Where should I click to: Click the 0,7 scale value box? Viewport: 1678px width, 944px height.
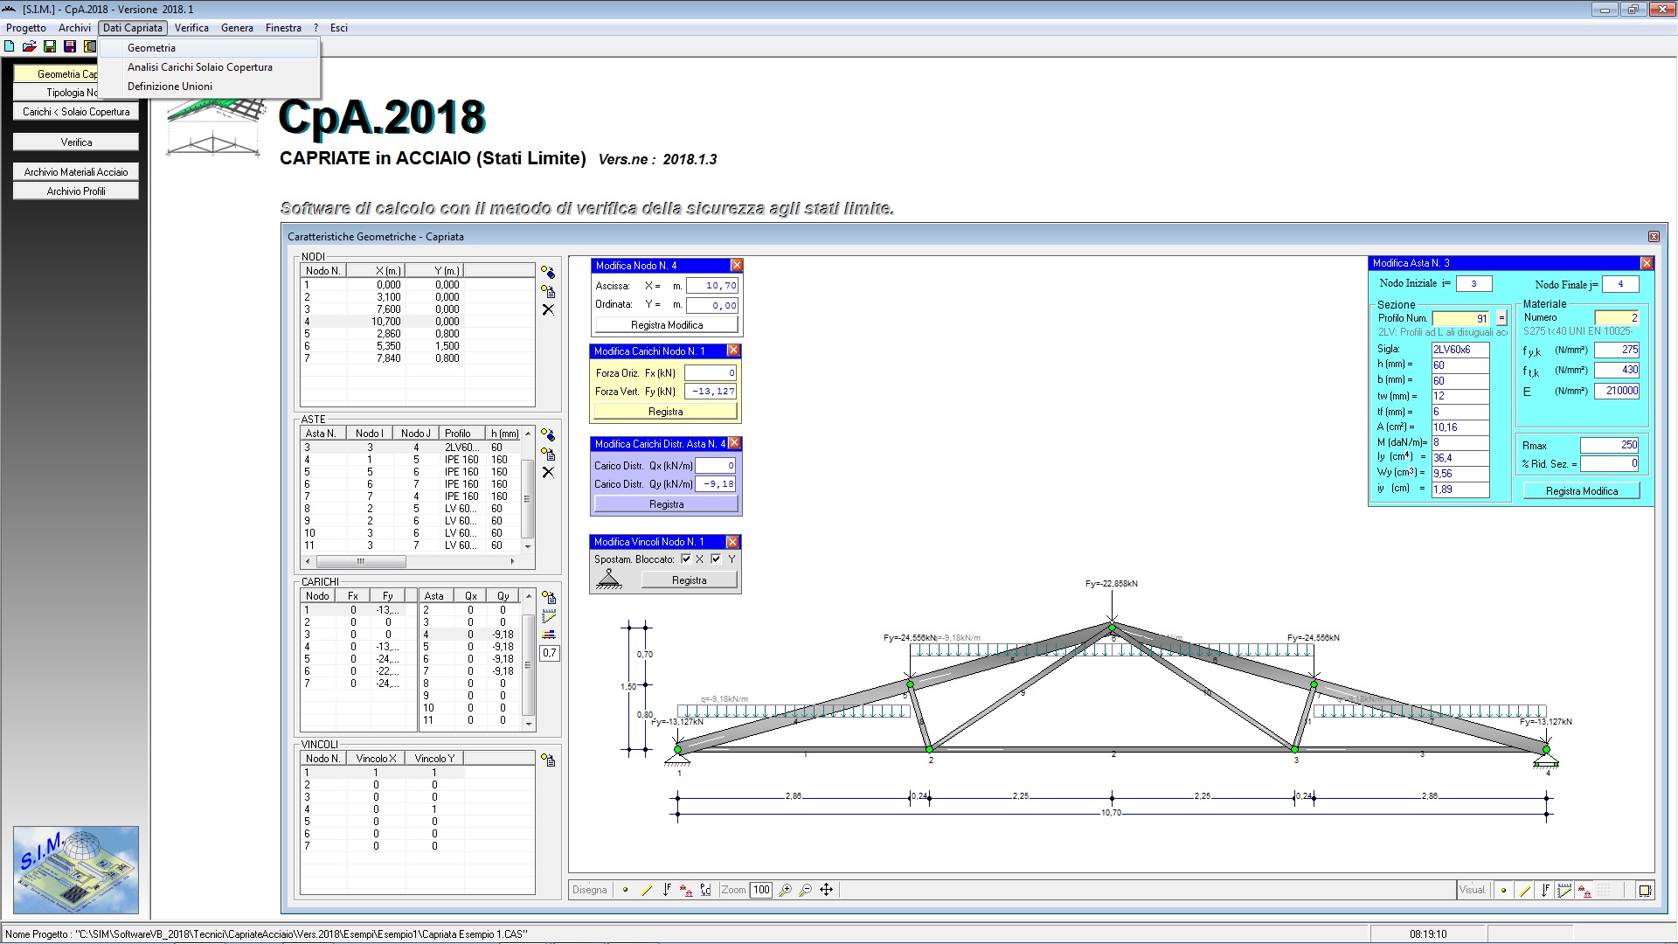tap(549, 653)
